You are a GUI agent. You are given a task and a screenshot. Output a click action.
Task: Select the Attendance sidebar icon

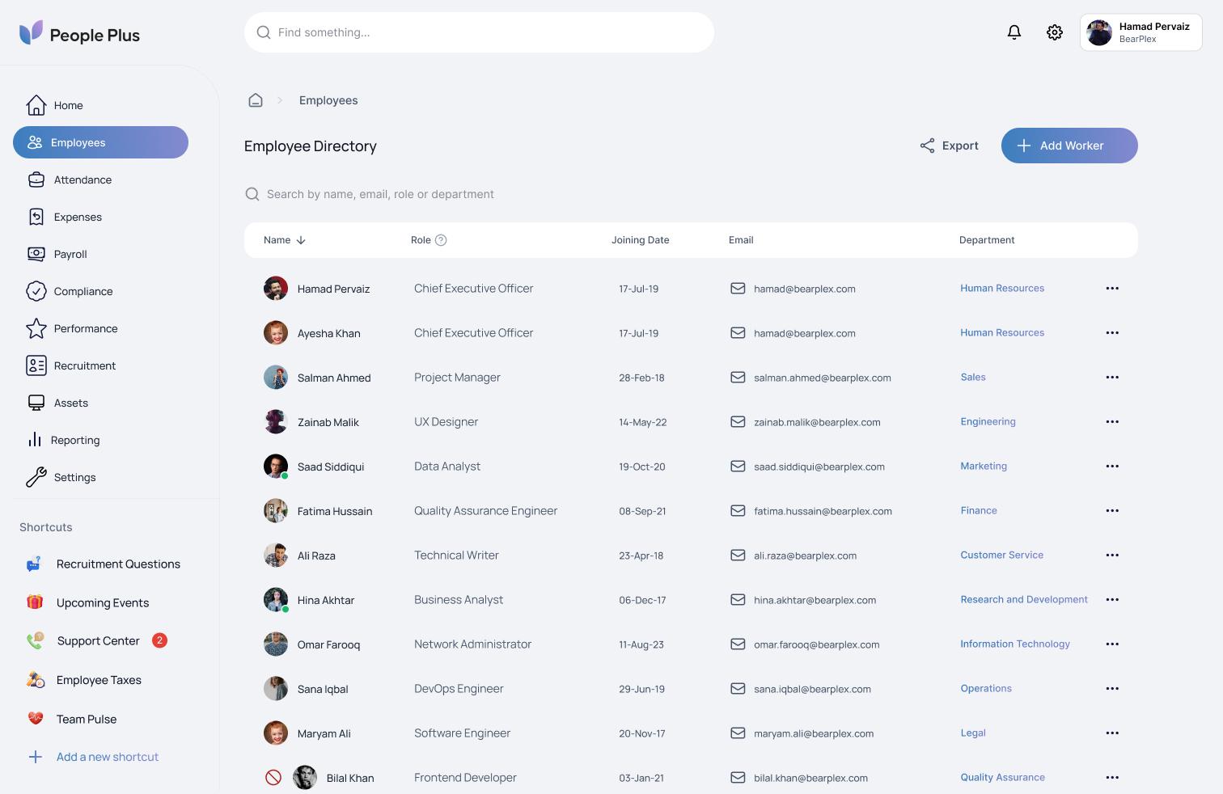(x=36, y=179)
